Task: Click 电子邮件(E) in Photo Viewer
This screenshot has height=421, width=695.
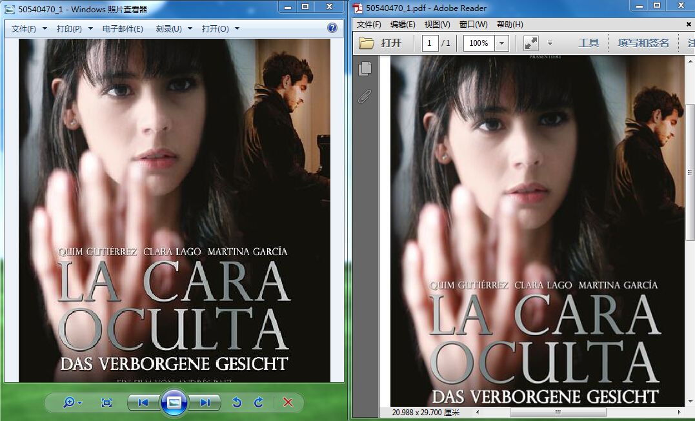Action: pos(123,29)
